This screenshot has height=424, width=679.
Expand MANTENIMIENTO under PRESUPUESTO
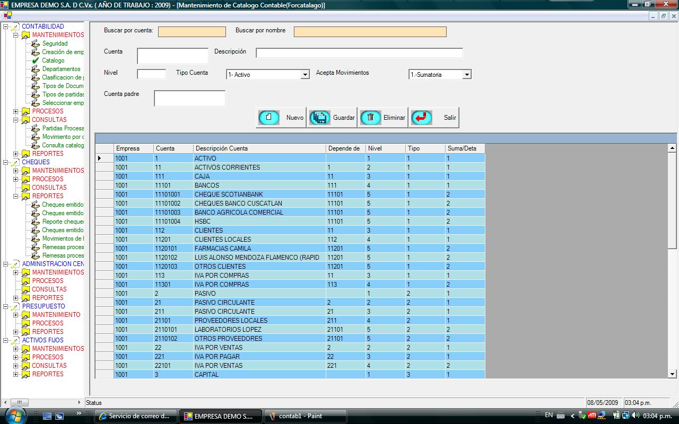click(x=15, y=315)
